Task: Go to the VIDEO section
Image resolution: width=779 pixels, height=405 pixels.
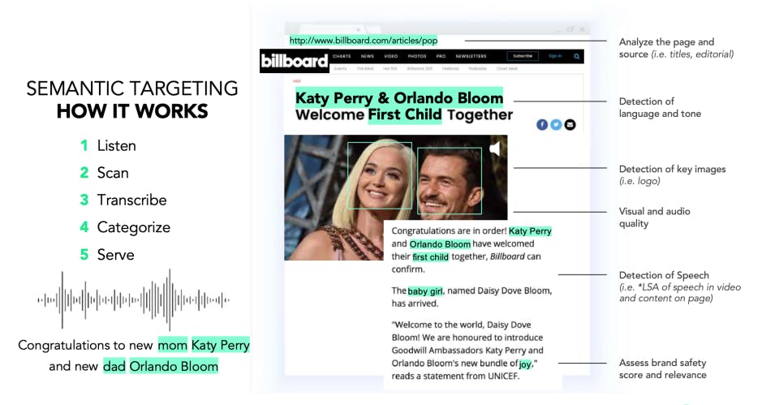Action: (x=391, y=56)
